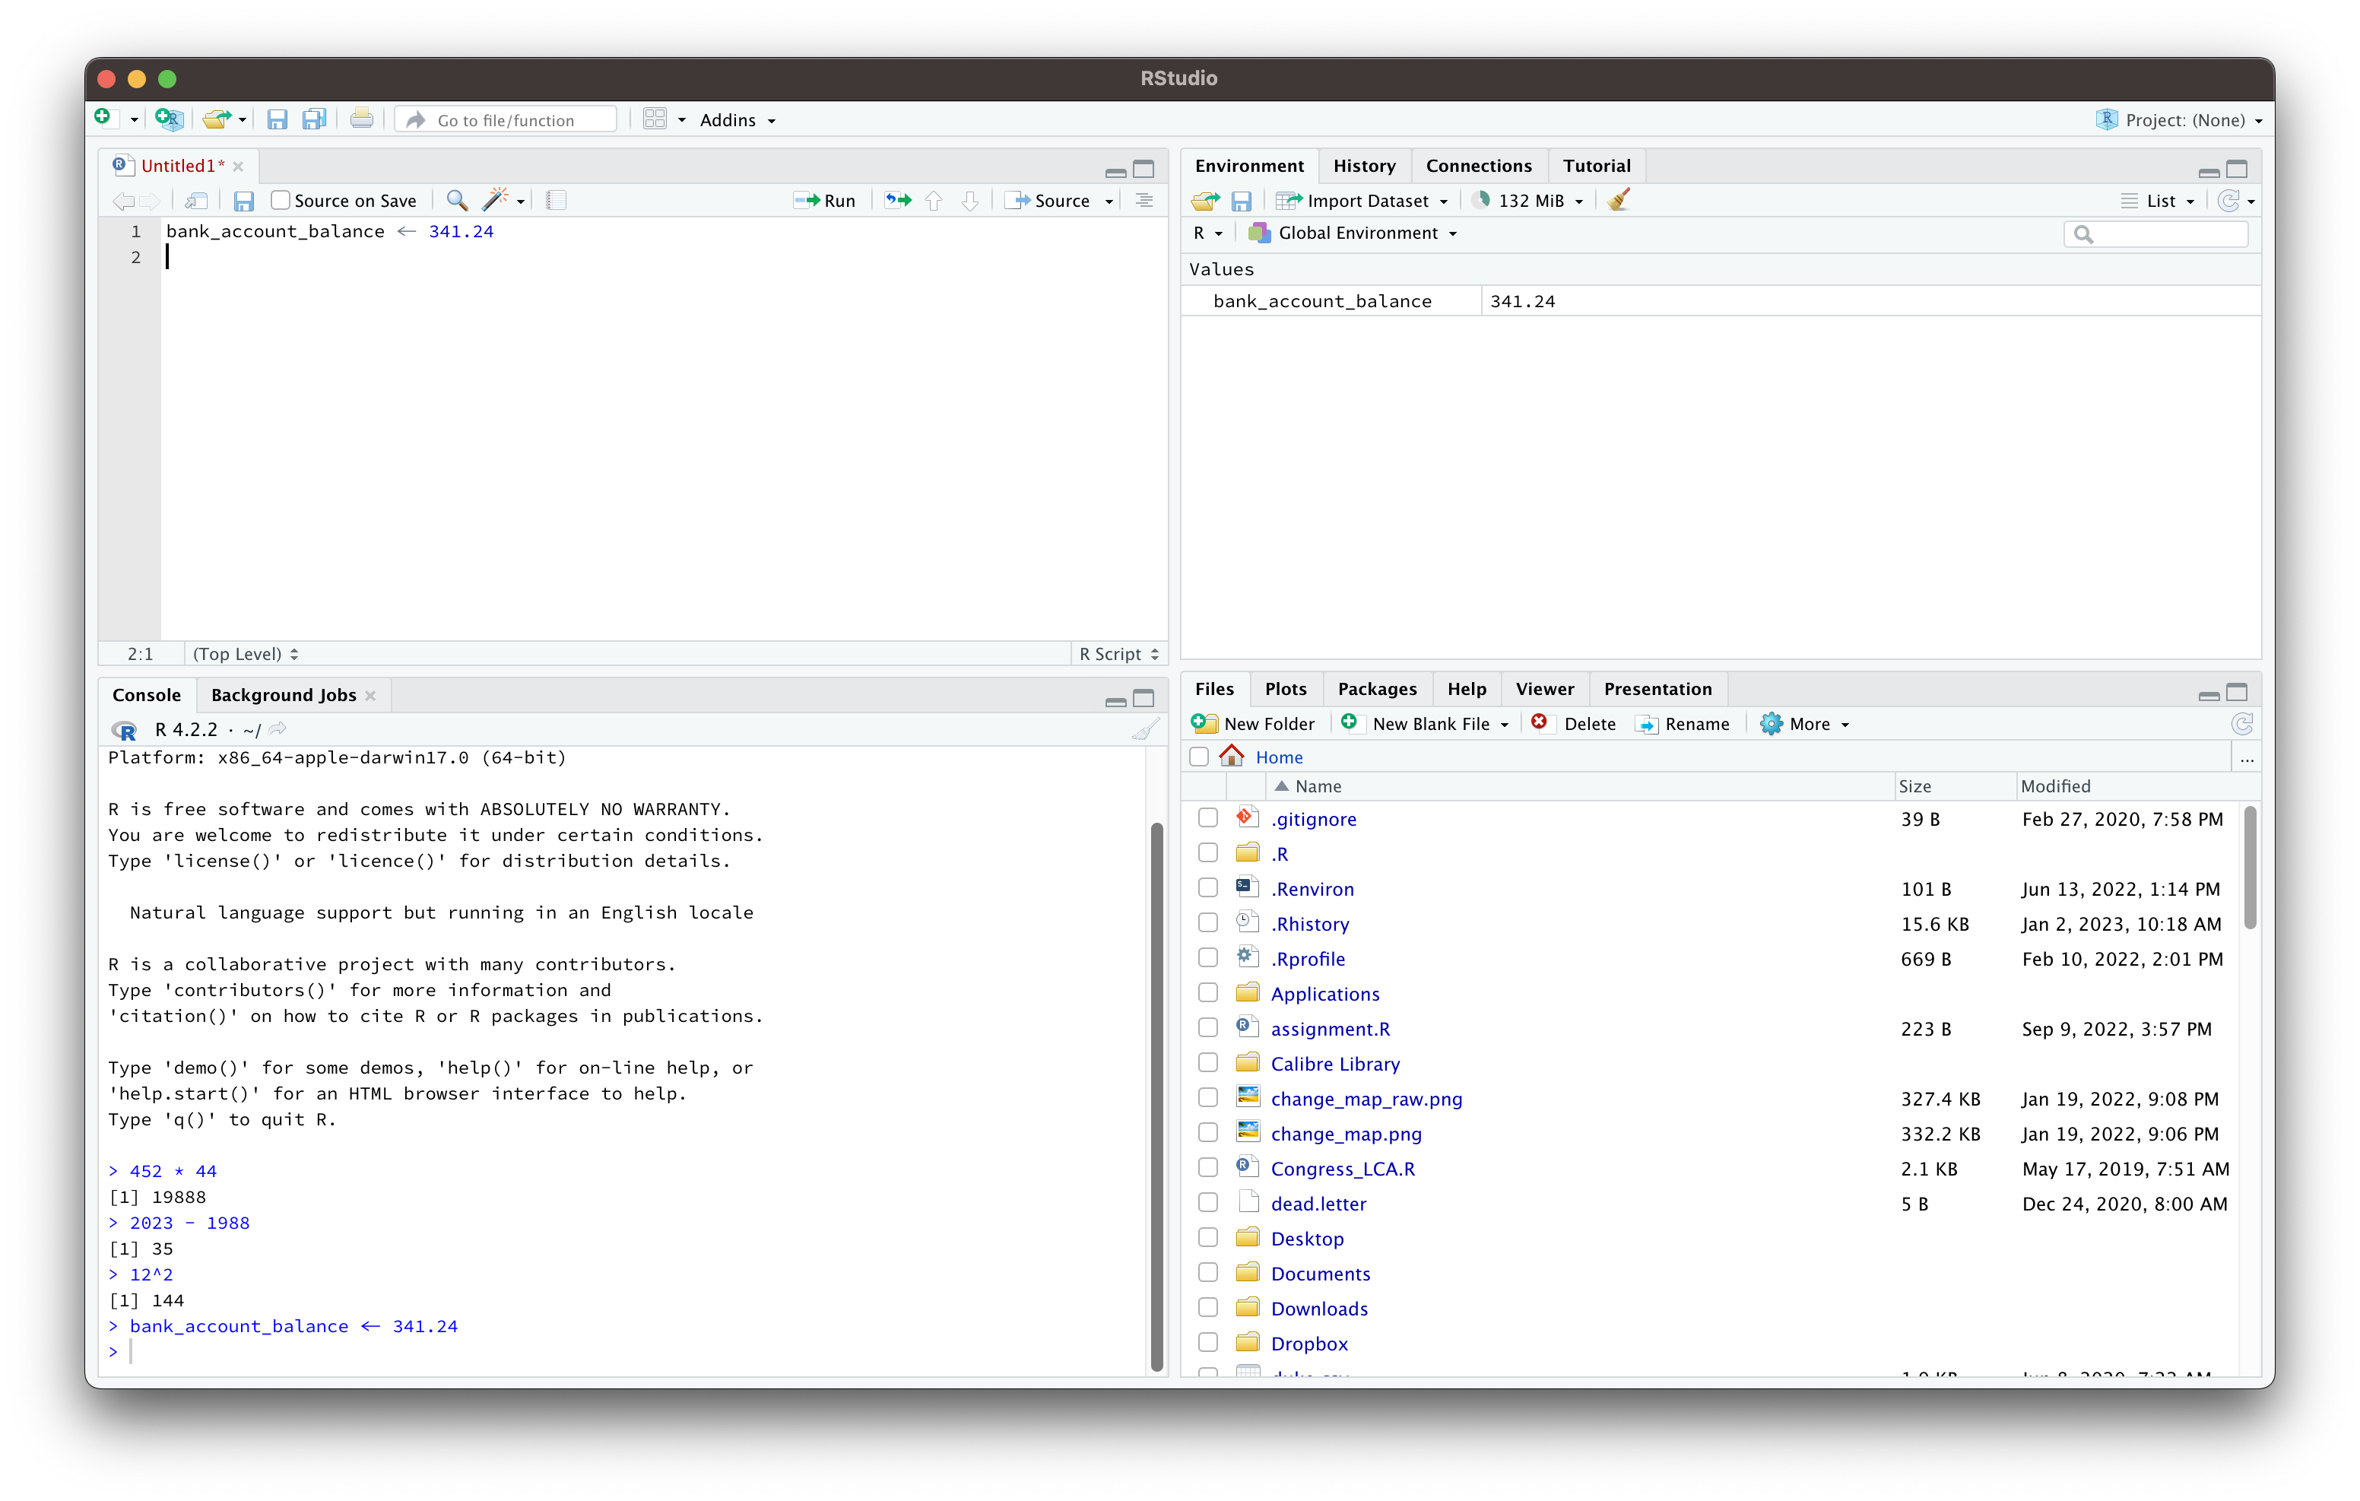Open the Congress_LCA.R file link
2360x1501 pixels.
click(x=1342, y=1169)
